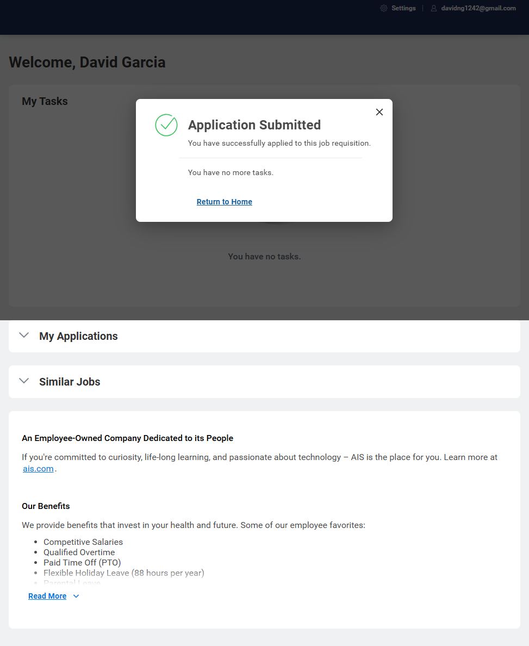Click the Settings gear icon
The height and width of the screenshot is (646, 529).
click(x=384, y=8)
